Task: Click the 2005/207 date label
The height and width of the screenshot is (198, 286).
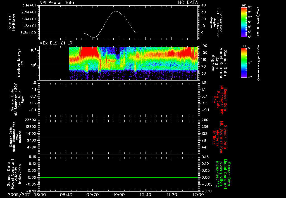Action: click(19, 195)
